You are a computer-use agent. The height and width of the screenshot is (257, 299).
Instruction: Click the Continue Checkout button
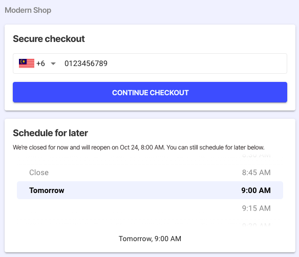click(150, 92)
